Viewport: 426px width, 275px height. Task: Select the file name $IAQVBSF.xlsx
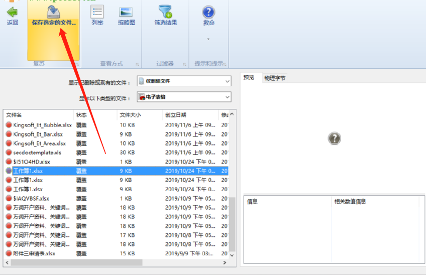31,198
